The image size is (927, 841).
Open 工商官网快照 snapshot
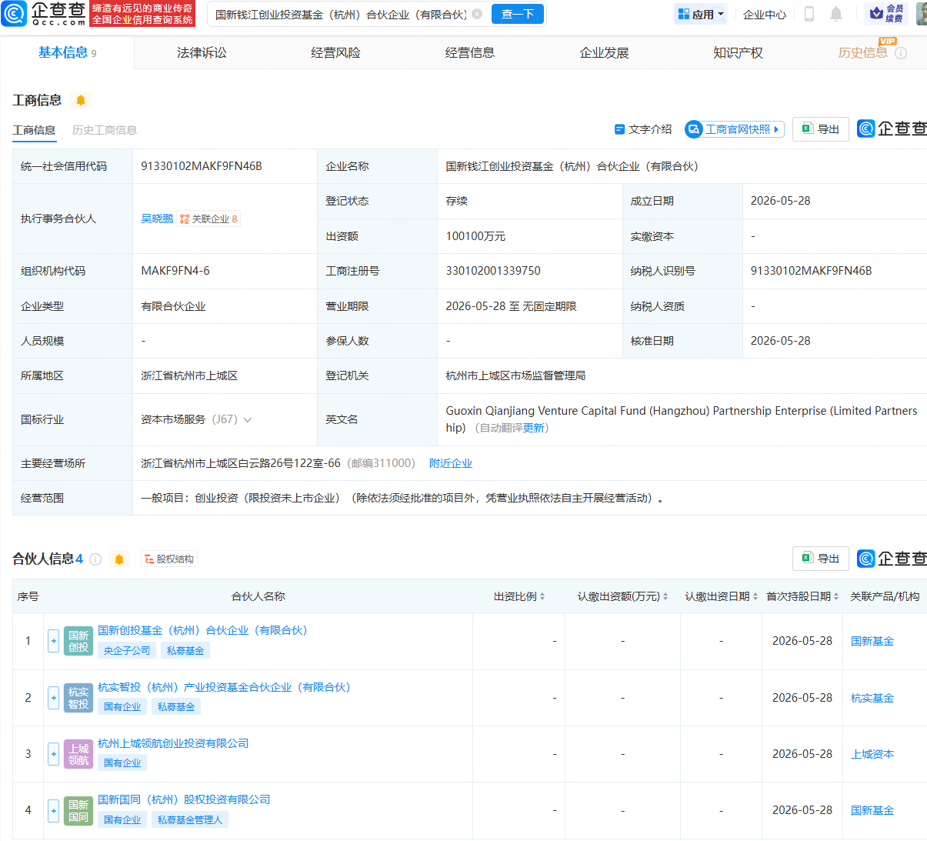point(734,129)
